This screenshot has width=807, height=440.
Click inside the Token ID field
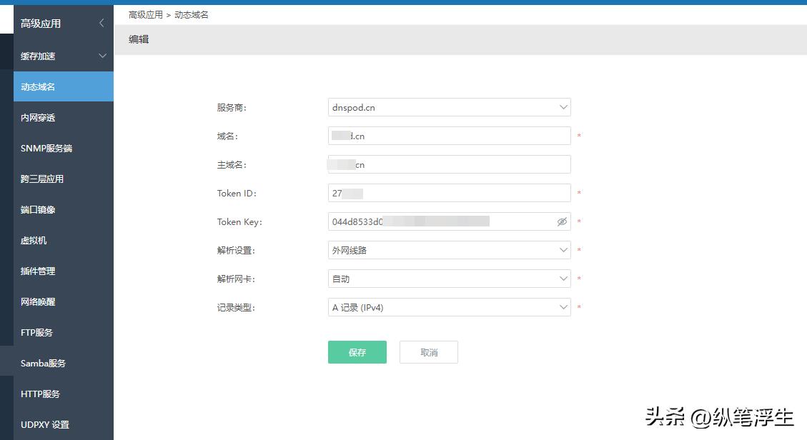449,193
